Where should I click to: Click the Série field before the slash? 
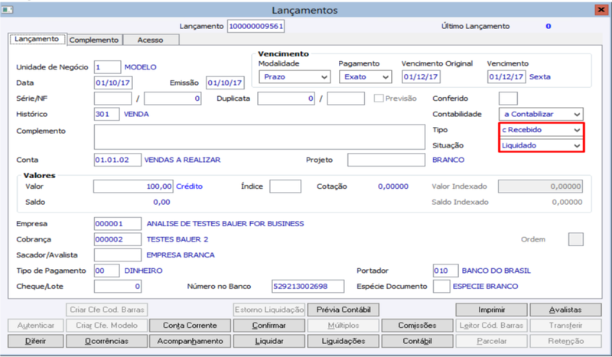[112, 99]
